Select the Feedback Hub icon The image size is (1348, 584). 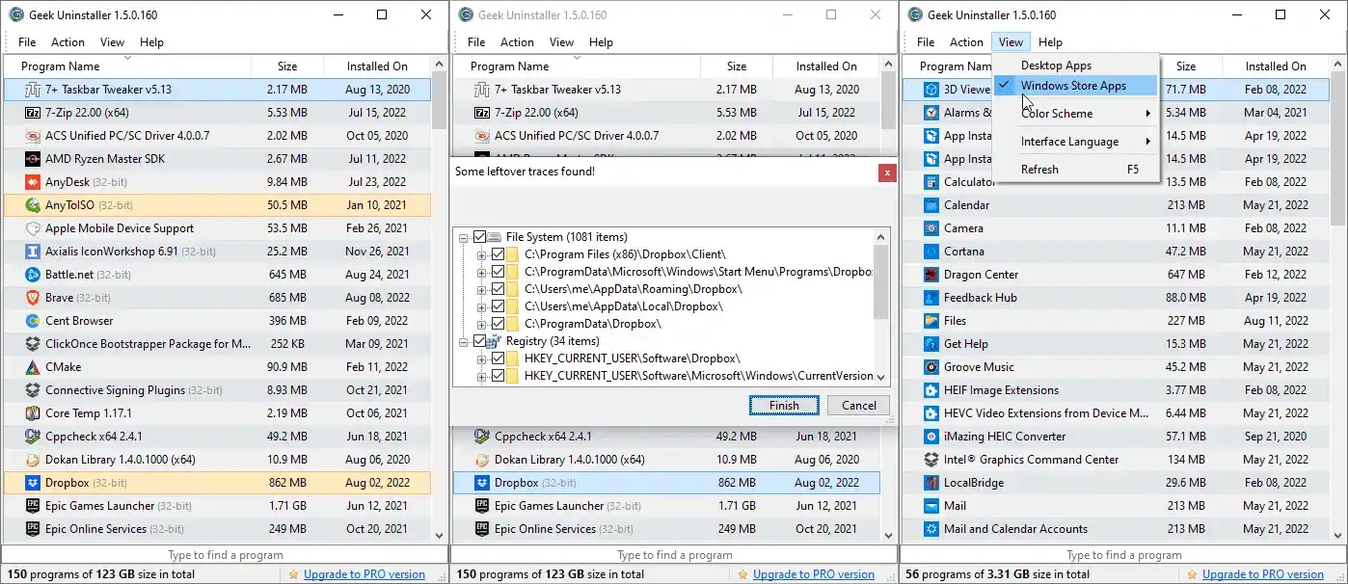(930, 298)
